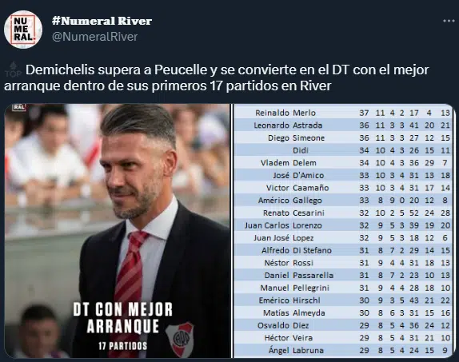
Task: Select the Daniel Passarella table row
Action: [x=344, y=275]
